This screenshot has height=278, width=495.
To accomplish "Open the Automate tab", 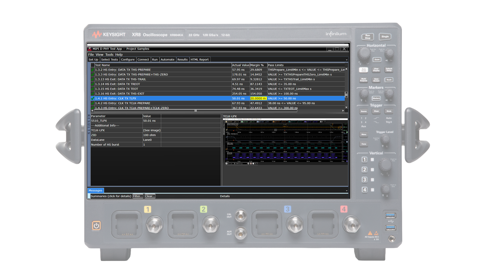I will (167, 60).
